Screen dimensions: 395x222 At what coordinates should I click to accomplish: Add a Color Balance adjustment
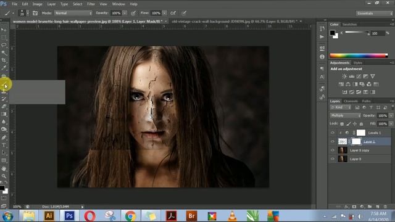coord(348,84)
